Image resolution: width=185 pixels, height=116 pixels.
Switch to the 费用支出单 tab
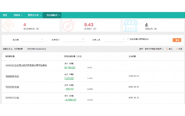click(x=33, y=15)
